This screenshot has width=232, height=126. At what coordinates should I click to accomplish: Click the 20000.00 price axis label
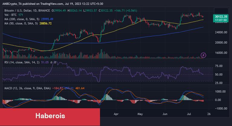click(x=221, y=43)
